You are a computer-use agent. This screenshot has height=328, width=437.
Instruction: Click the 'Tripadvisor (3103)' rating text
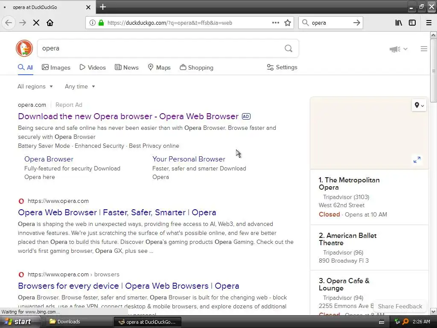click(346, 197)
